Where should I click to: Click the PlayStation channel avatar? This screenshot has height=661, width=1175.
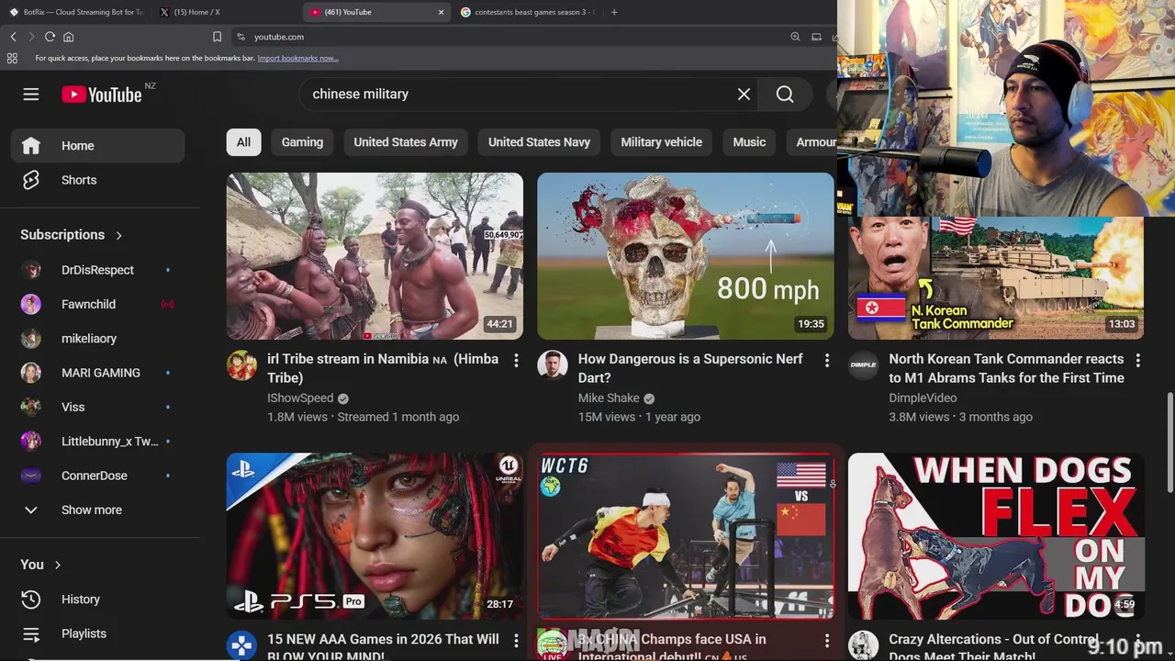[x=241, y=644]
